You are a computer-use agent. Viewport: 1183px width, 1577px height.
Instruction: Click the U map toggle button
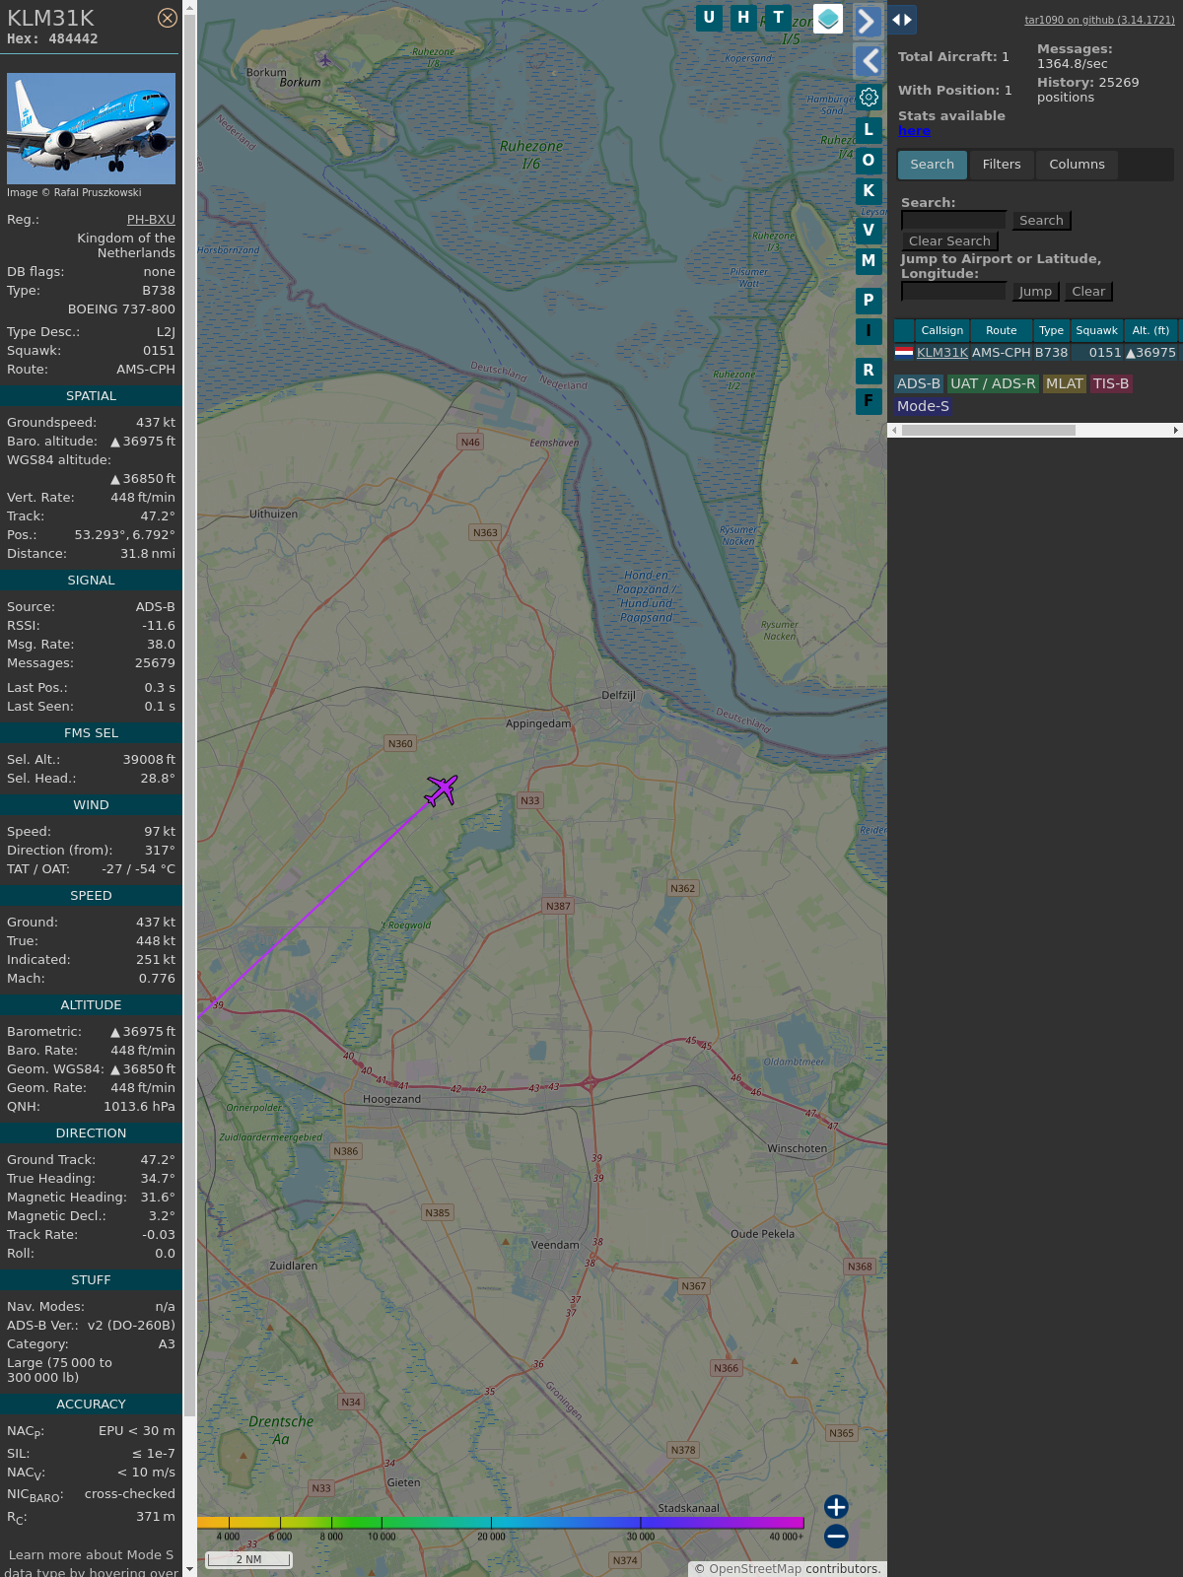point(709,18)
